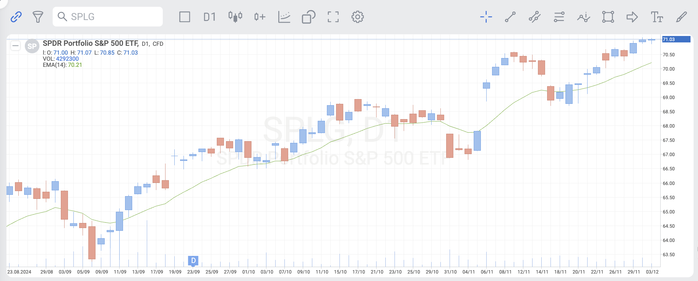Click the SPLG symbol search field
The image size is (698, 281).
tap(108, 17)
